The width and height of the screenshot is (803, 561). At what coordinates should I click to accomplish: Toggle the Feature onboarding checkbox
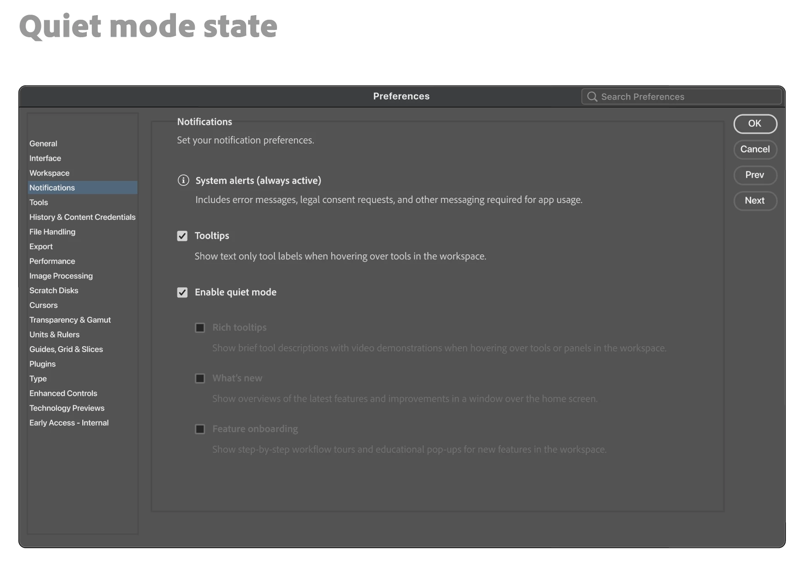click(x=200, y=429)
